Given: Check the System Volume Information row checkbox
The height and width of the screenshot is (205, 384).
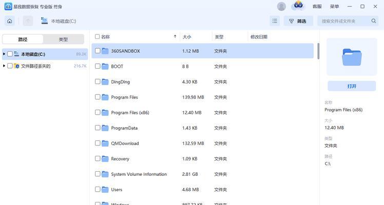Looking at the screenshot, I should [x=98, y=174].
